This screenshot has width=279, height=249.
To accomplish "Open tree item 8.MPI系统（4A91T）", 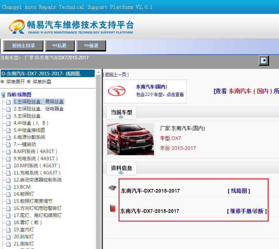I will (x=36, y=151).
